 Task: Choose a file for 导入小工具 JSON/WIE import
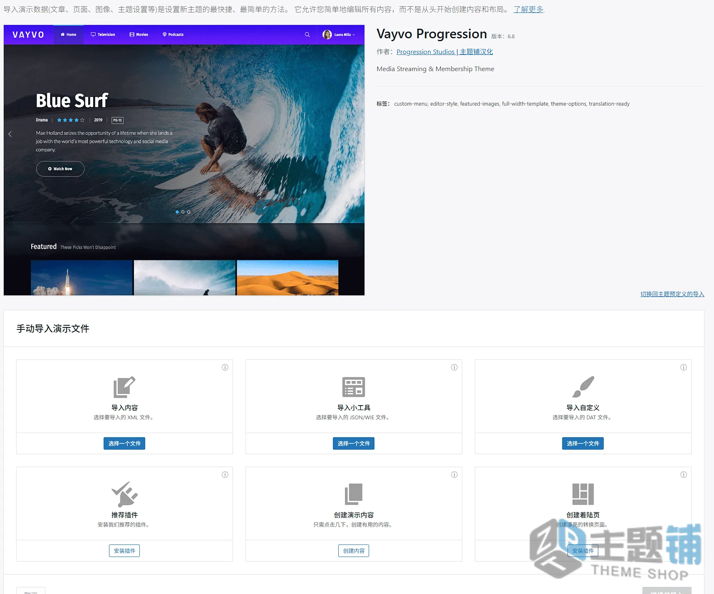click(x=354, y=443)
